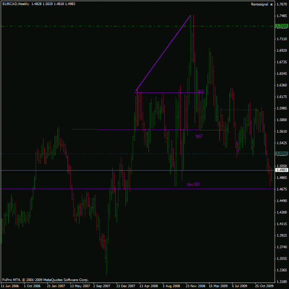This screenshot has width=289, height=289.
Task: Click the 1.7670 price axis label
Action: point(282,4)
